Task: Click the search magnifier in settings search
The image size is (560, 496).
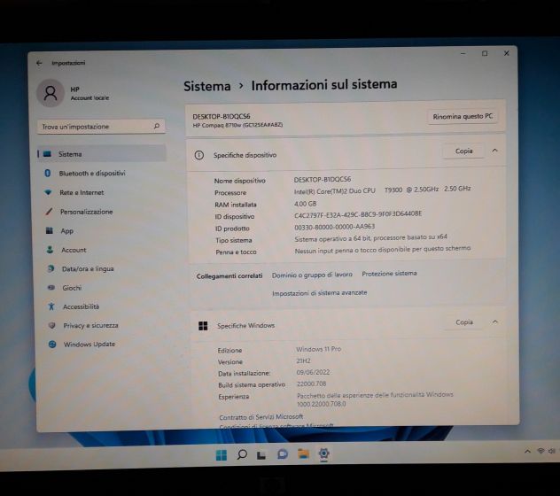Action: click(157, 126)
